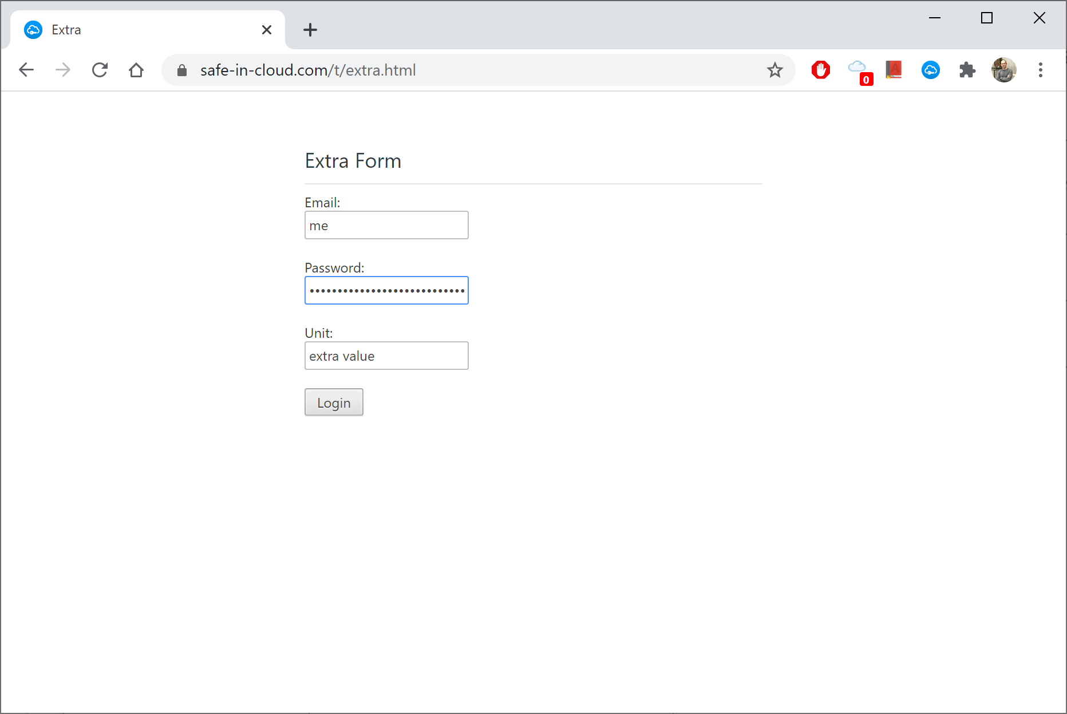Close the Extra tab
1067x714 pixels.
[x=267, y=30]
